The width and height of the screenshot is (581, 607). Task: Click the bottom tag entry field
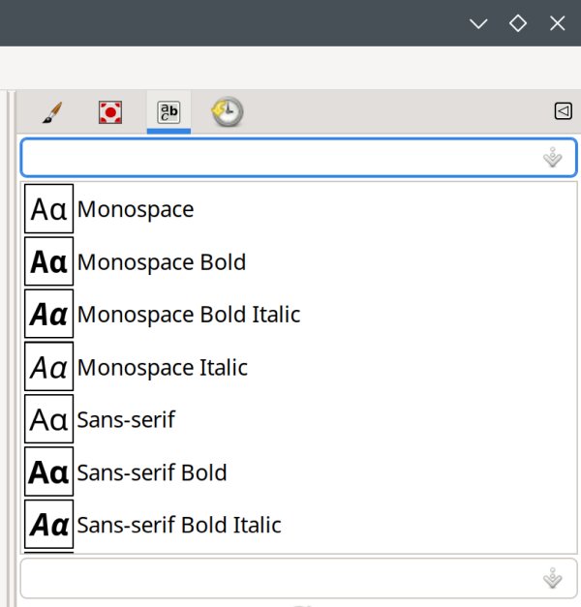click(281, 579)
